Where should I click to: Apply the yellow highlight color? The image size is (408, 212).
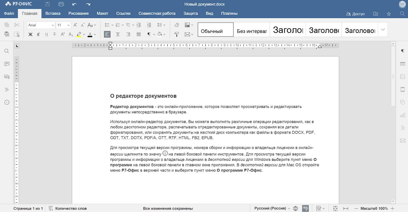(79, 34)
